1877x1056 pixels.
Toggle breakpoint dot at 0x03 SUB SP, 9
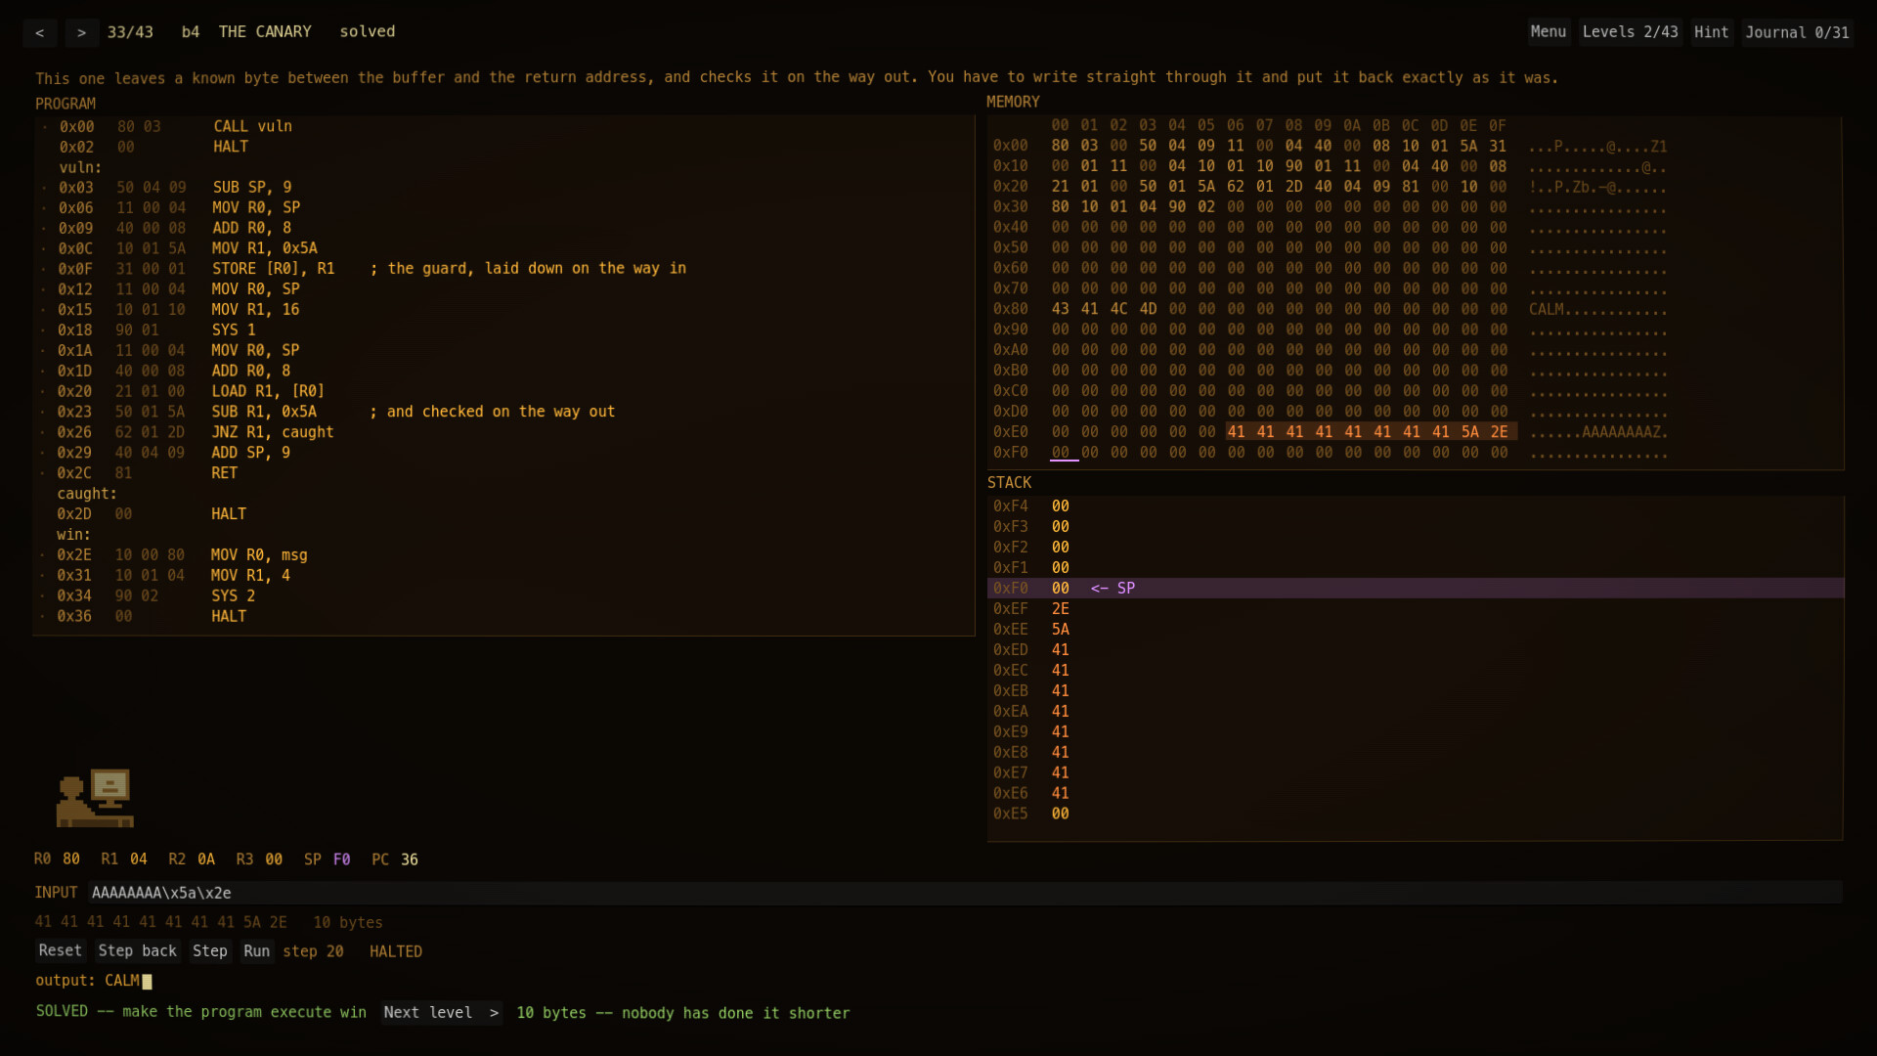pyautogui.click(x=45, y=188)
